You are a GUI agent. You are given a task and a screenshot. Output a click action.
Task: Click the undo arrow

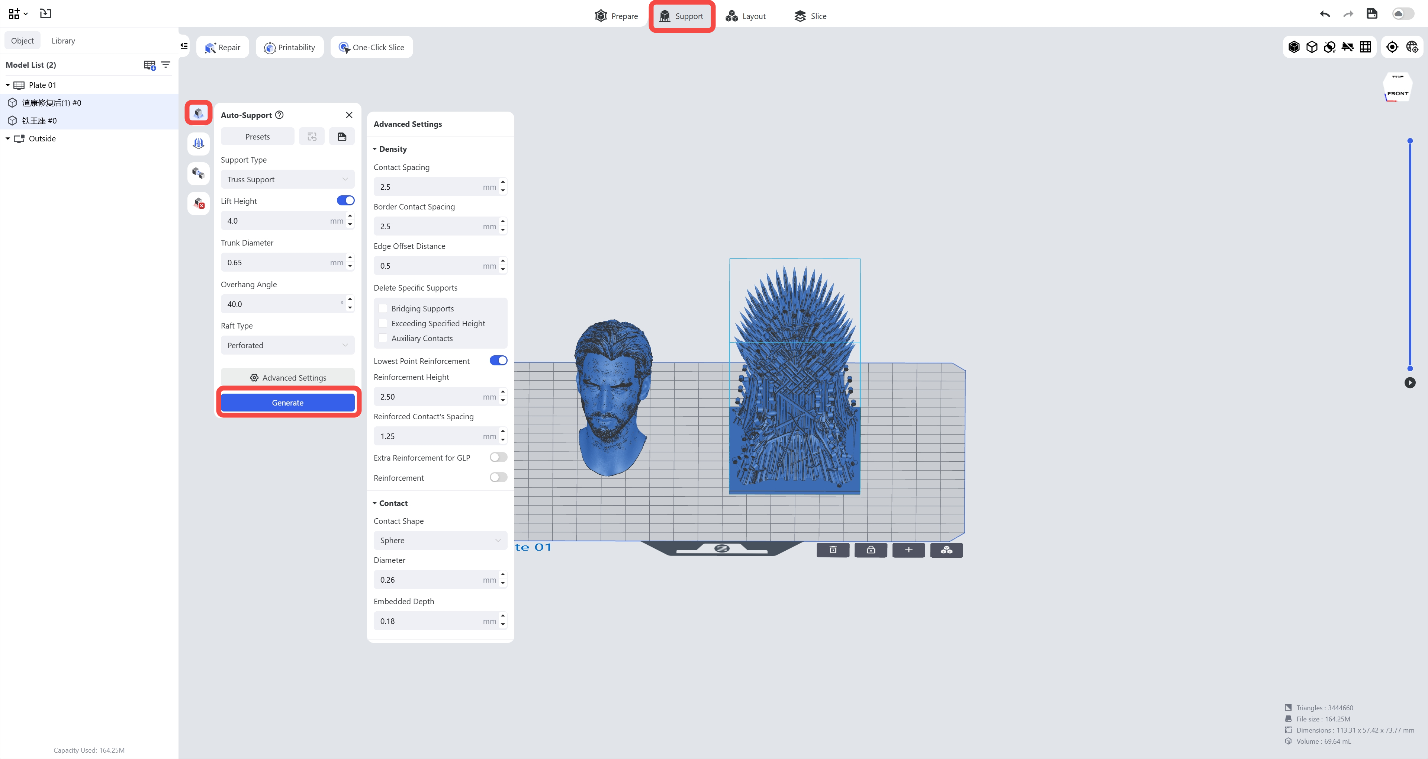click(x=1325, y=14)
